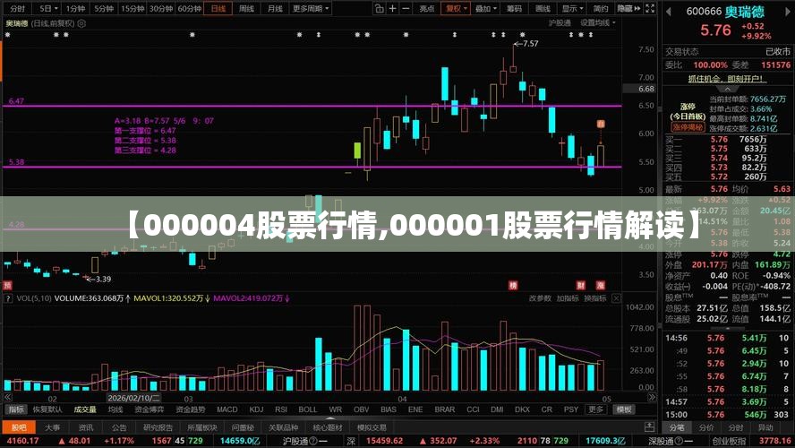Screen dimensions: 795x448
Task: Open the 5日 period dropdown
Action: 48,9
